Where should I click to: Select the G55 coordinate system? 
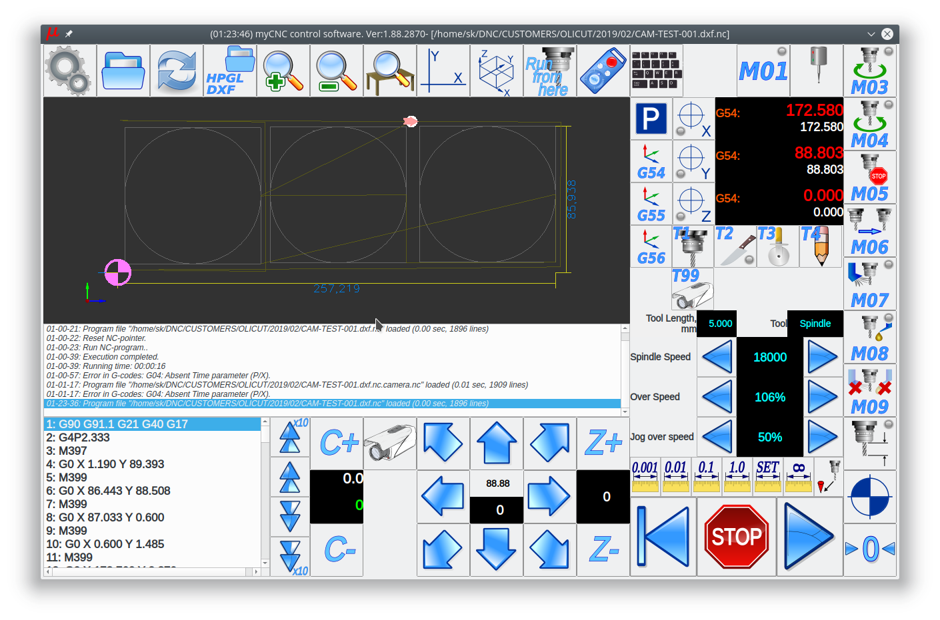[x=651, y=203]
